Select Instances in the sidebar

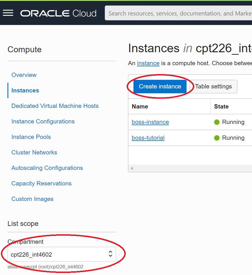25,90
